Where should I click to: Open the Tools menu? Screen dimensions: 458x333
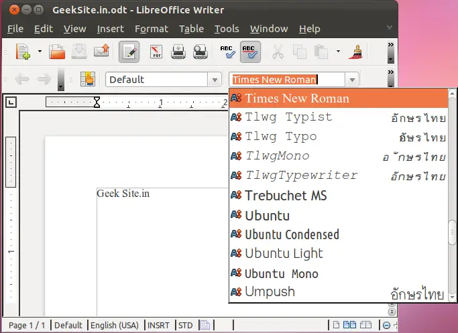(227, 29)
